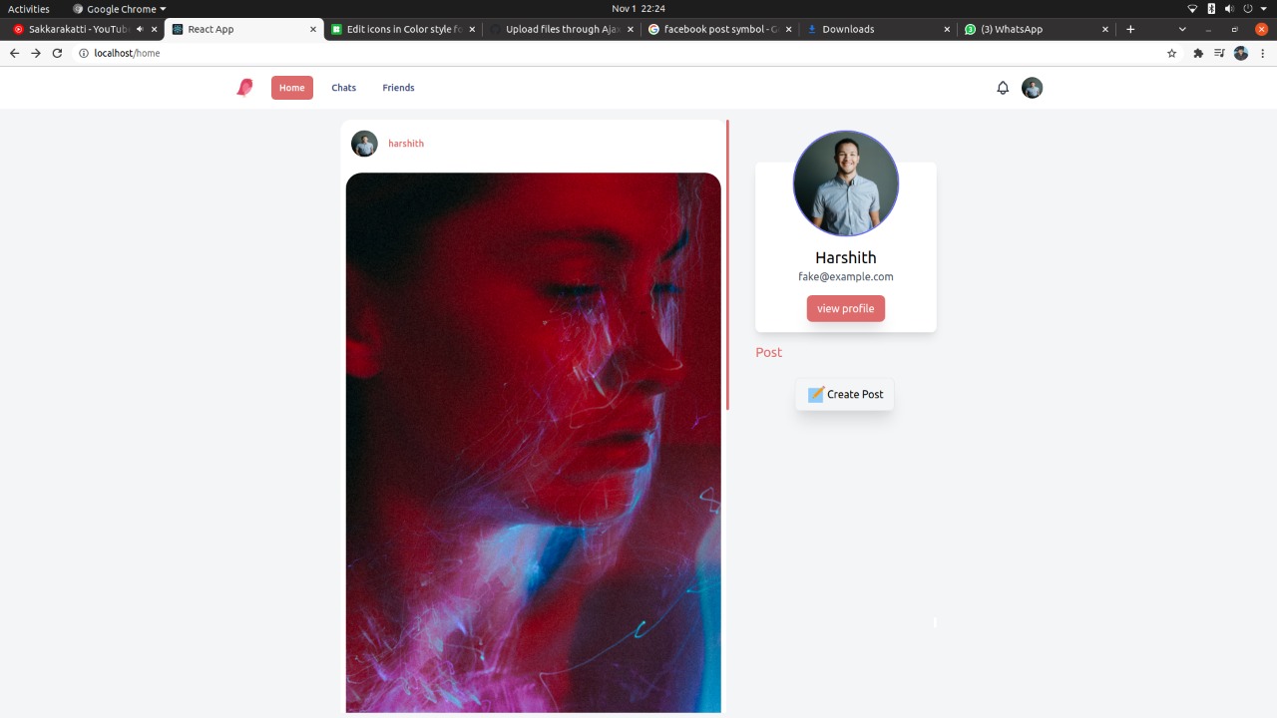
Task: Click Activities in the top bar
Action: point(29,9)
